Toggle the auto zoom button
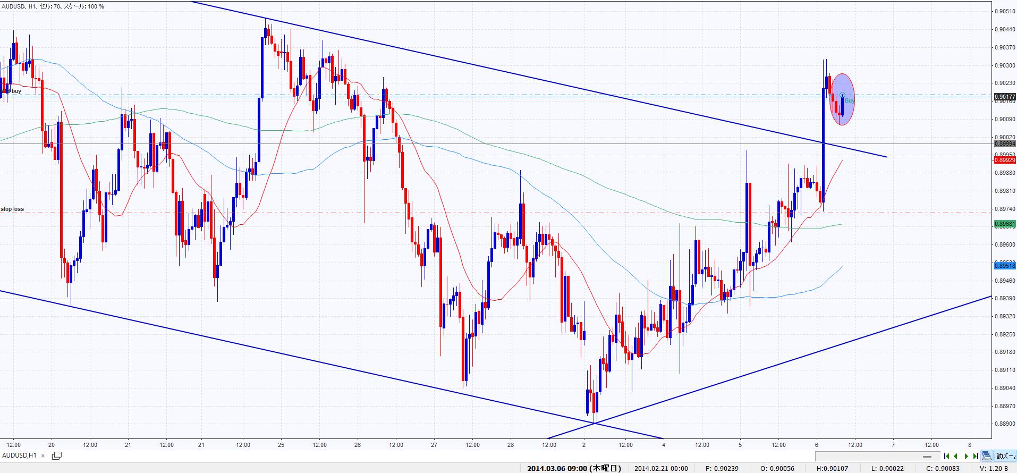This screenshot has width=1017, height=473. click(x=1004, y=456)
